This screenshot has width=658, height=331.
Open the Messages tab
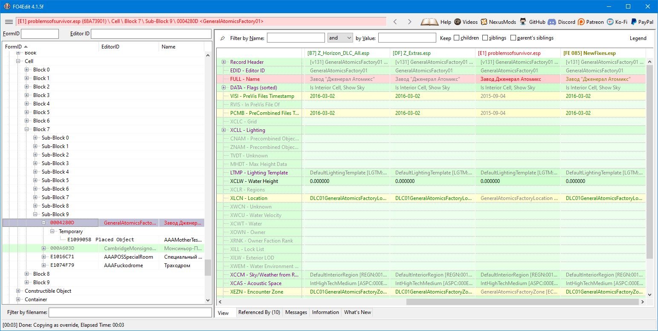coord(296,312)
